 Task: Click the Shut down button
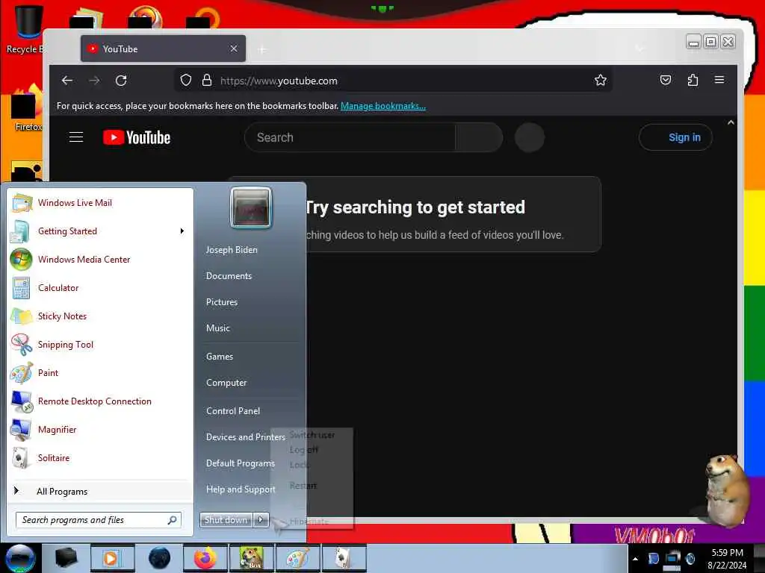click(226, 520)
